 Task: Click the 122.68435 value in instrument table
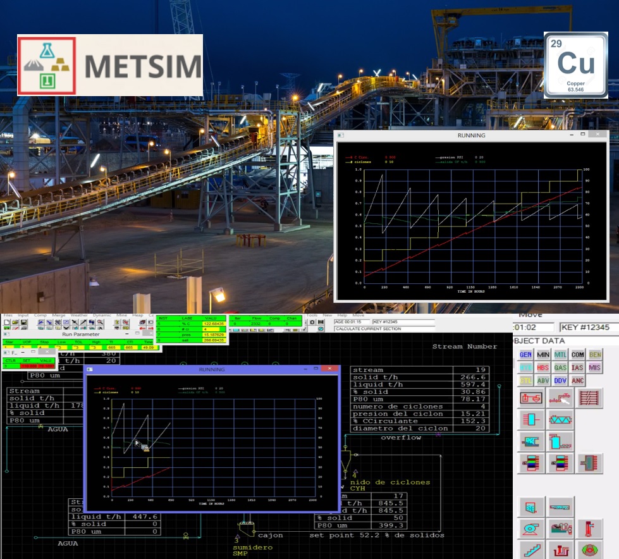pos(214,324)
